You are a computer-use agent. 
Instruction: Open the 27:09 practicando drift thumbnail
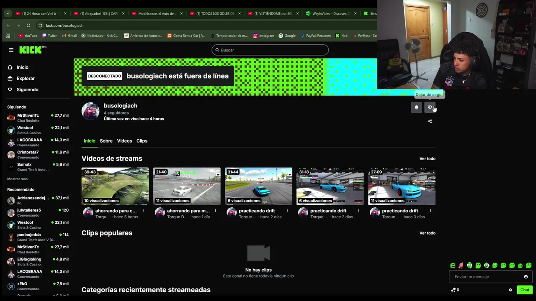pos(402,186)
